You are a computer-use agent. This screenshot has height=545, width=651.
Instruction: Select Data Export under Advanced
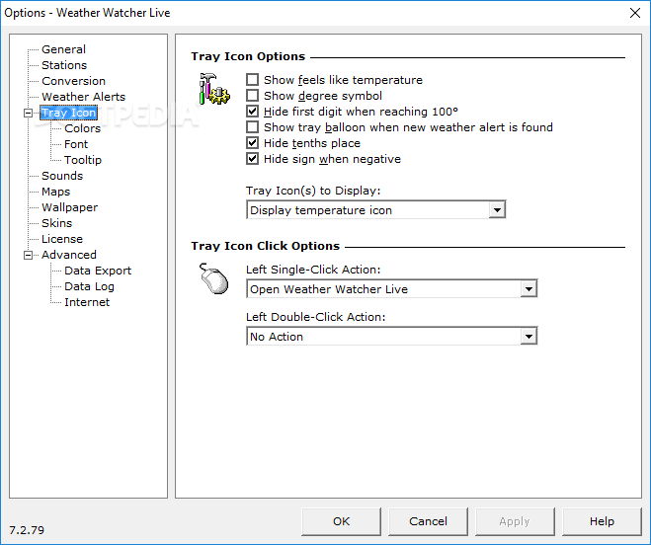(x=97, y=271)
